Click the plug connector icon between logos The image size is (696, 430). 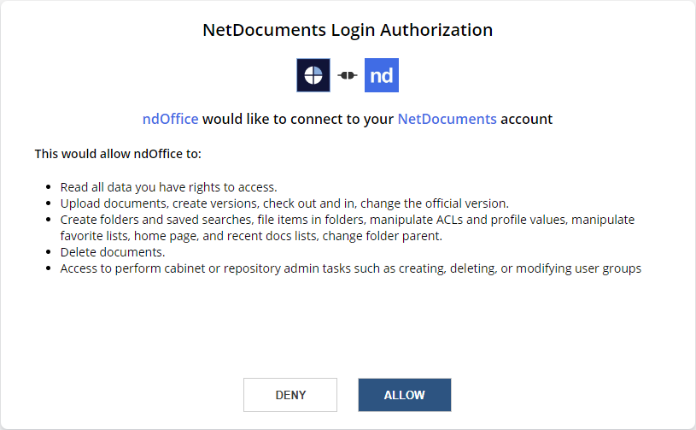click(x=347, y=75)
